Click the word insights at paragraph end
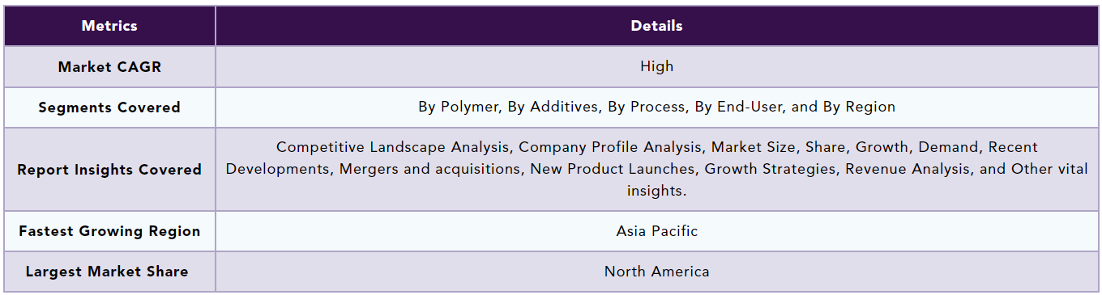 (x=656, y=192)
